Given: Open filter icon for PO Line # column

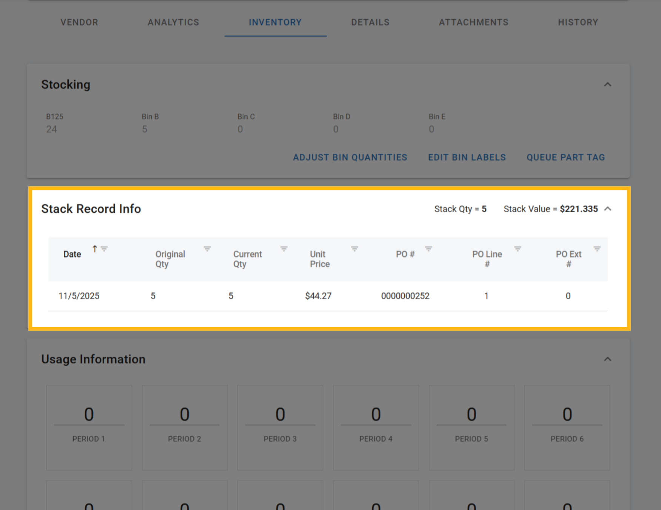Looking at the screenshot, I should click(518, 249).
